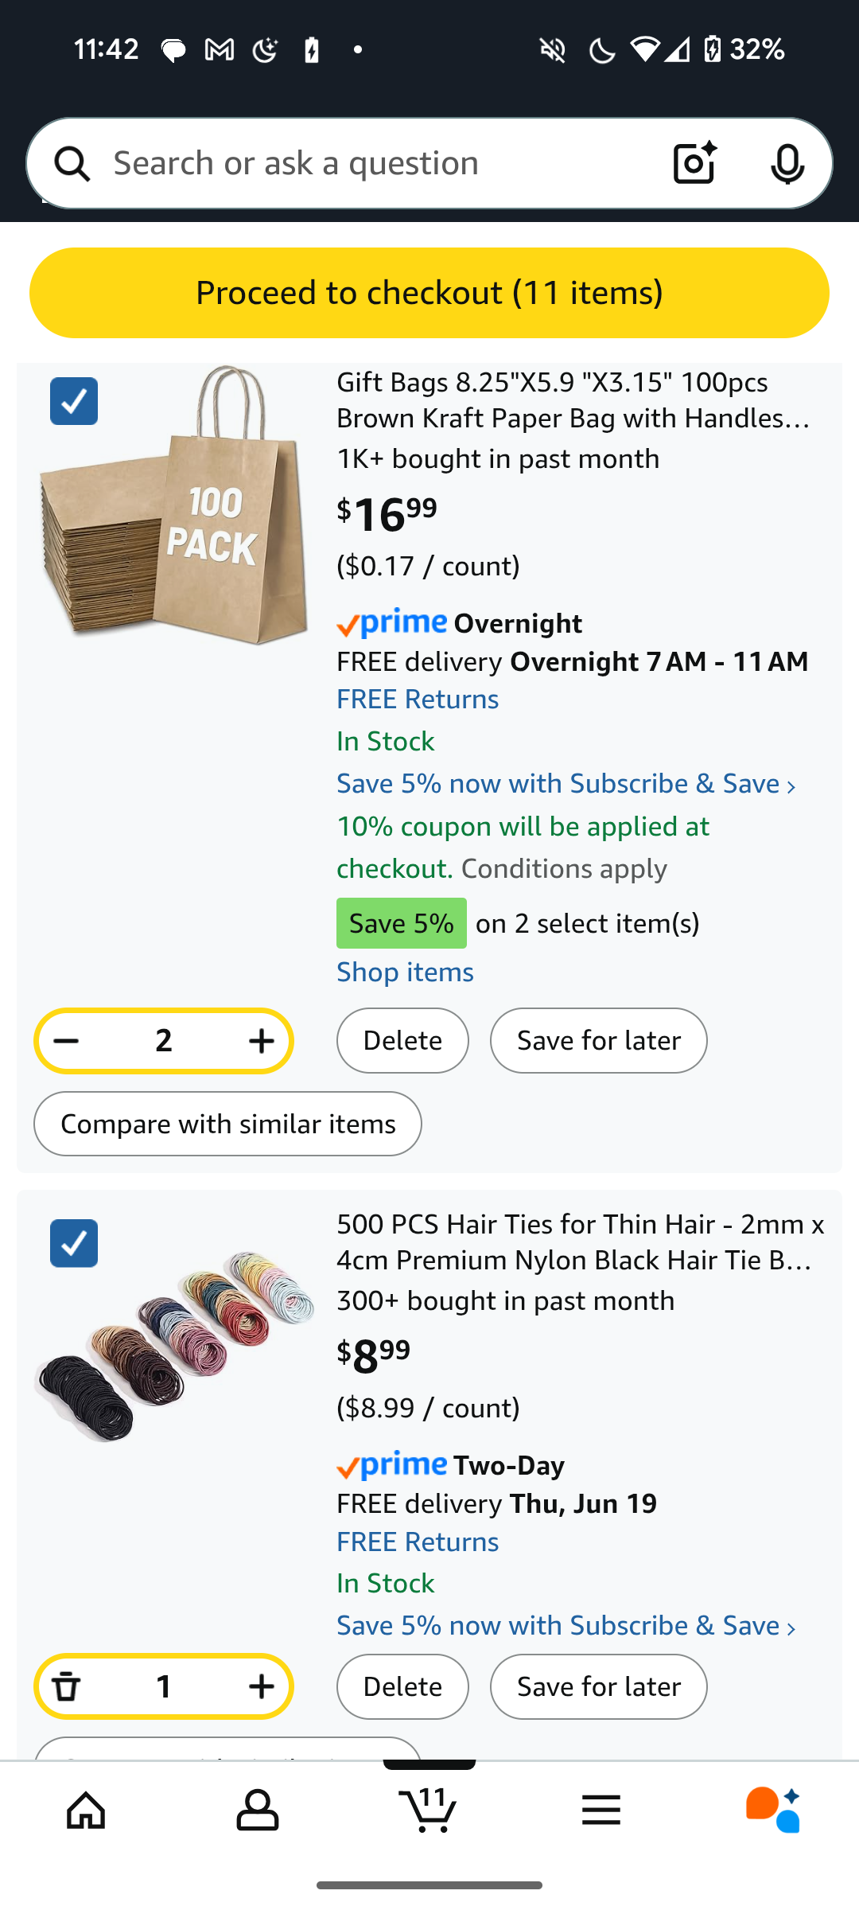Open the hamburger menu tab
This screenshot has height=1910, width=859.
pos(601,1811)
